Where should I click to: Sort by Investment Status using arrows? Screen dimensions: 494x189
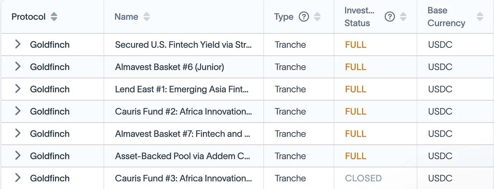tap(403, 17)
